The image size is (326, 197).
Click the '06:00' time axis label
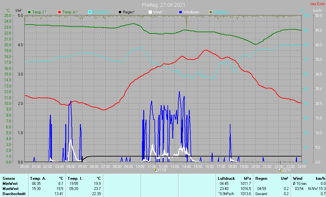(x=94, y=167)
